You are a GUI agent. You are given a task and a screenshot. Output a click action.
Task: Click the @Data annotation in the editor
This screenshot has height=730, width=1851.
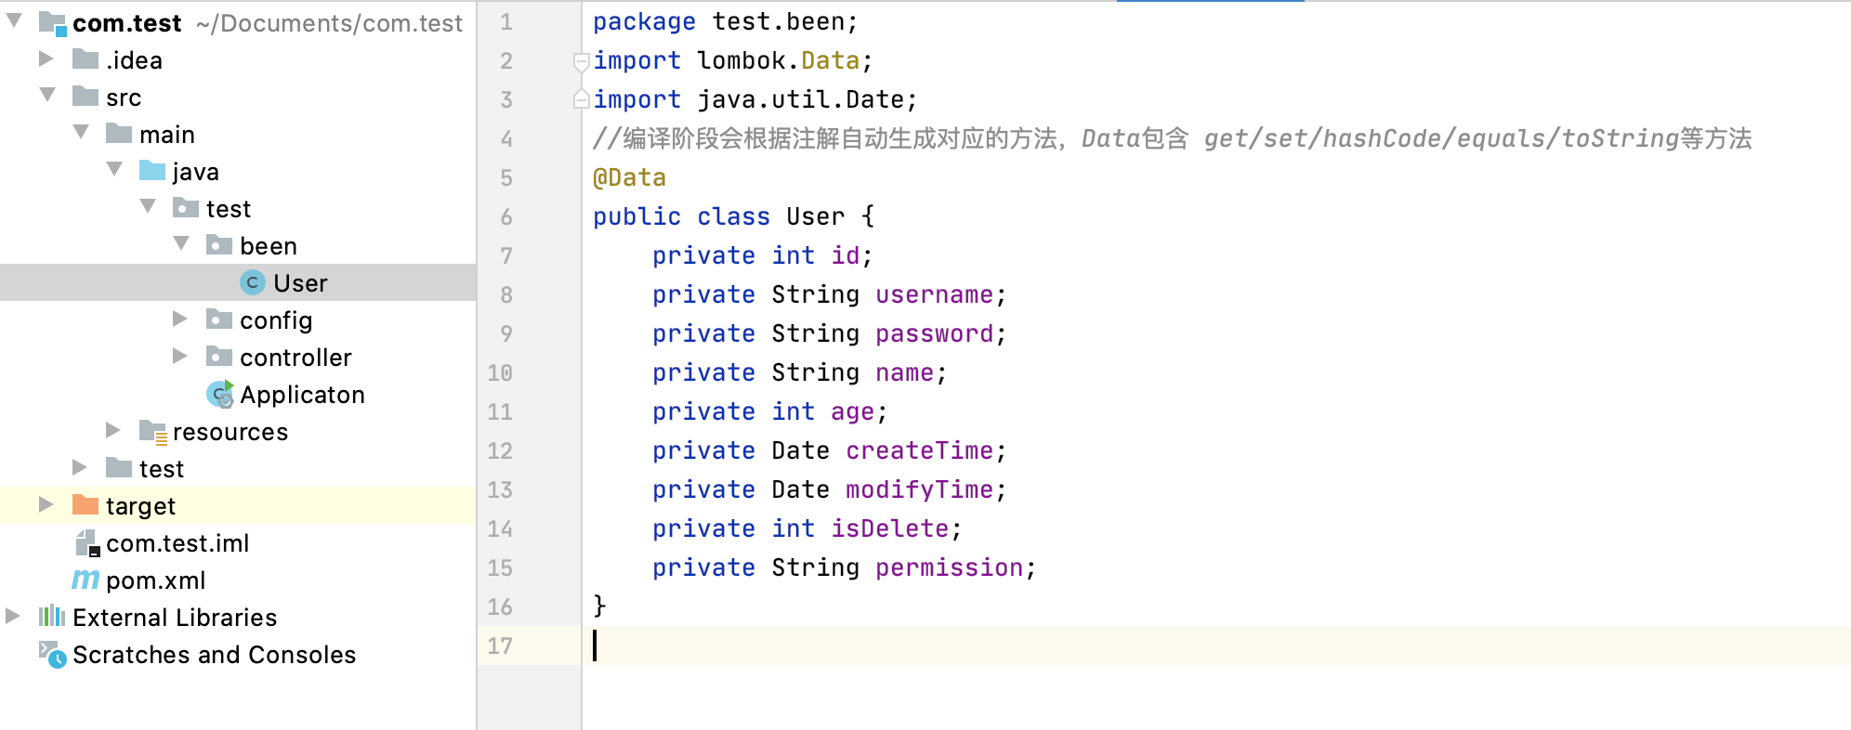(629, 177)
